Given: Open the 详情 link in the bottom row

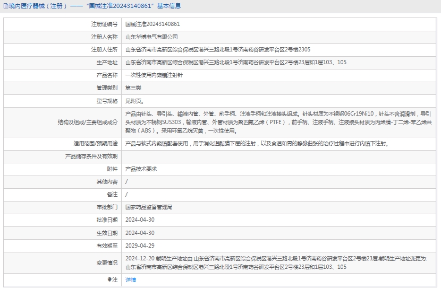Looking at the screenshot, I should [131, 279].
